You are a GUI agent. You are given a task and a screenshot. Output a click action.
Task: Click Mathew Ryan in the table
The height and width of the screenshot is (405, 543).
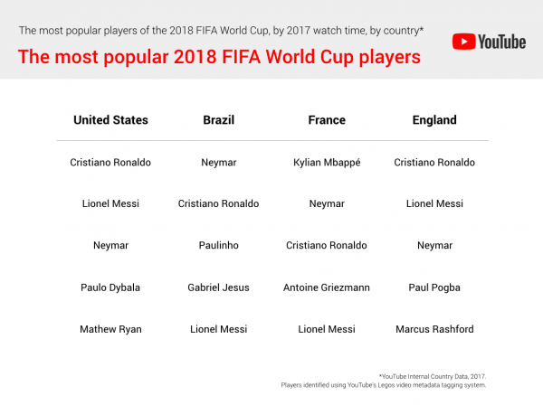pos(110,329)
